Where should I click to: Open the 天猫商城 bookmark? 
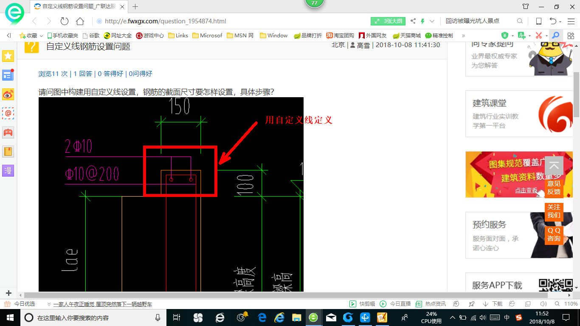[x=407, y=36]
